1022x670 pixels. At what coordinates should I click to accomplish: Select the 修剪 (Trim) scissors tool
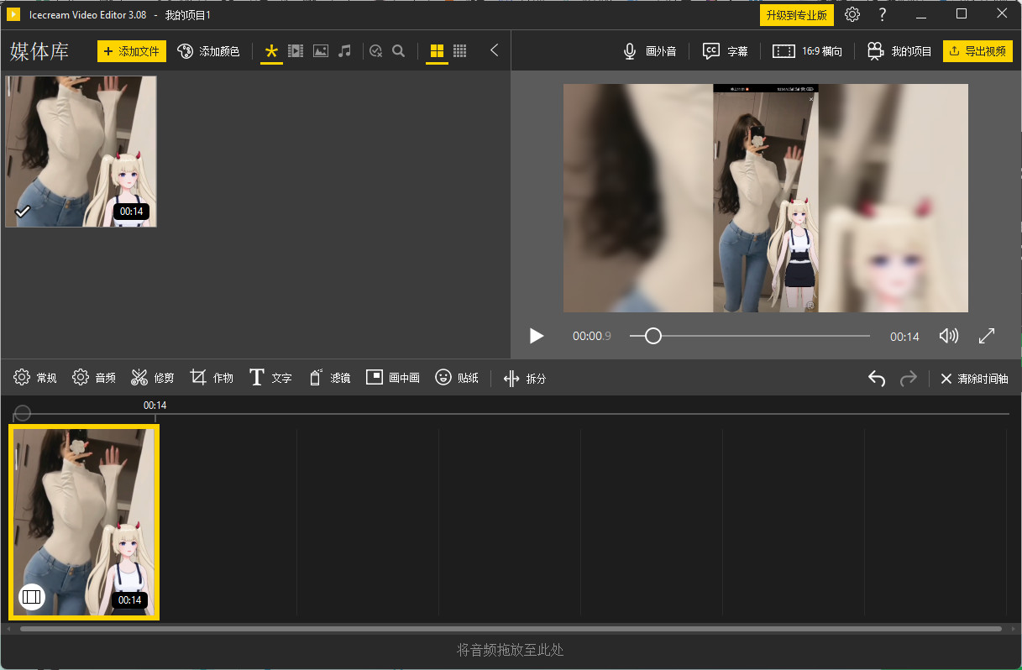coord(153,378)
